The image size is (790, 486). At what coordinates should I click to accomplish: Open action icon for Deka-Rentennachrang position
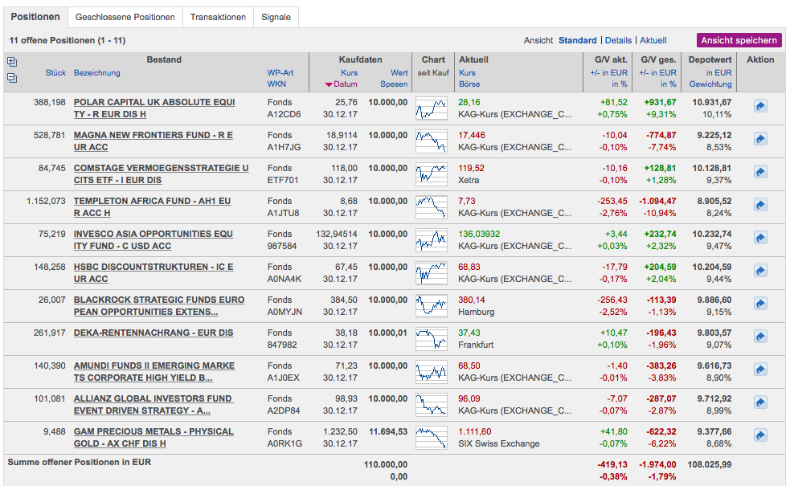coord(760,337)
